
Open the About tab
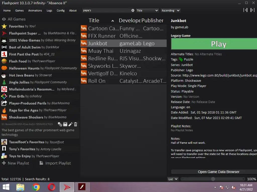coord(73,10)
